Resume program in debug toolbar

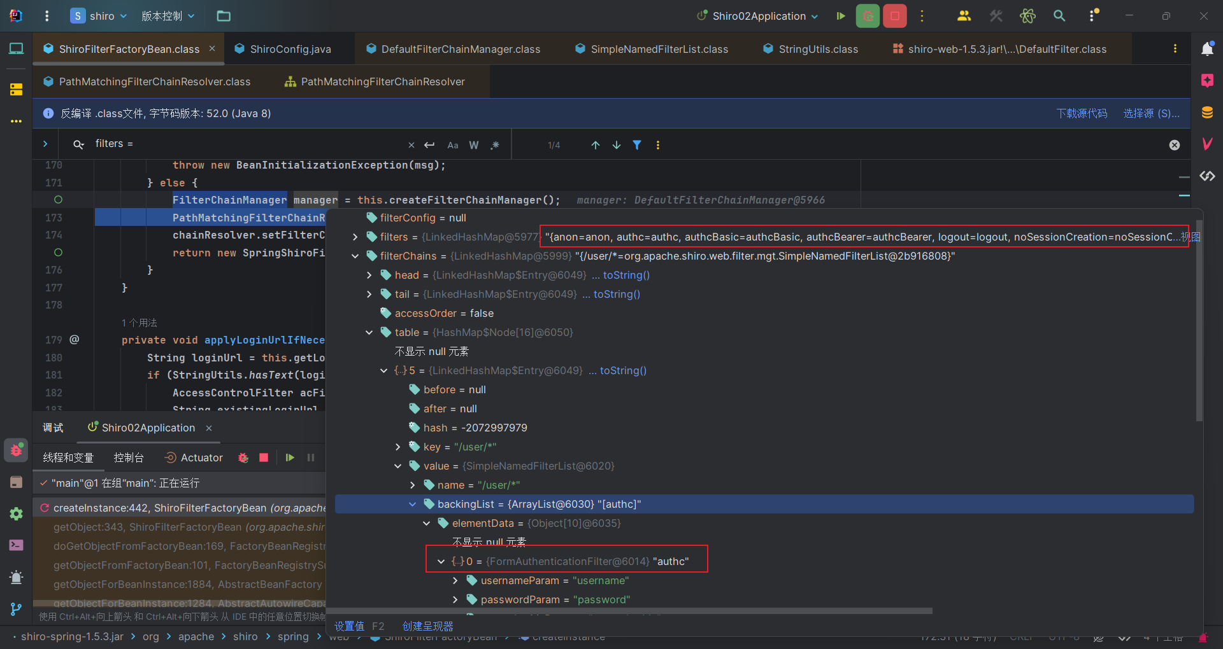290,457
